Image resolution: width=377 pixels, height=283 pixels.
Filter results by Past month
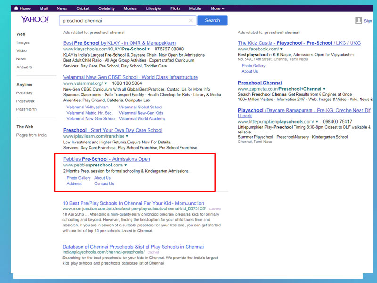point(26,109)
